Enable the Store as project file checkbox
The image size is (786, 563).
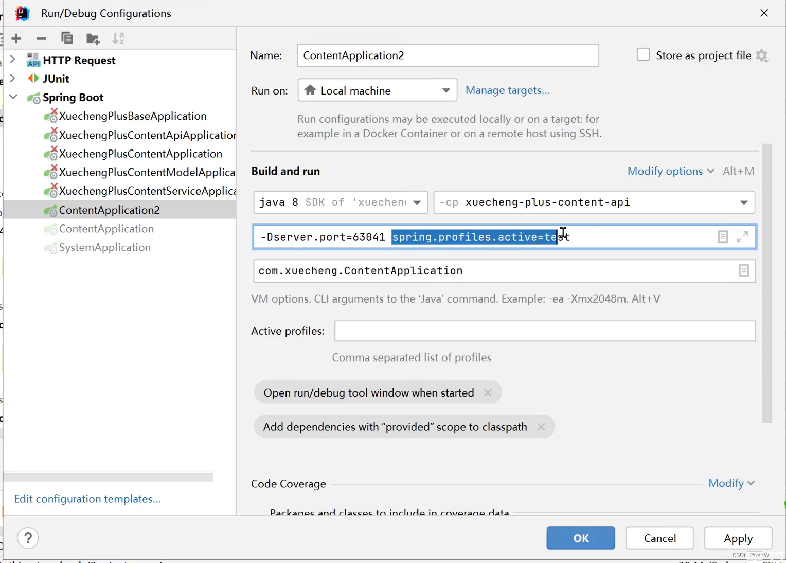[x=643, y=54]
